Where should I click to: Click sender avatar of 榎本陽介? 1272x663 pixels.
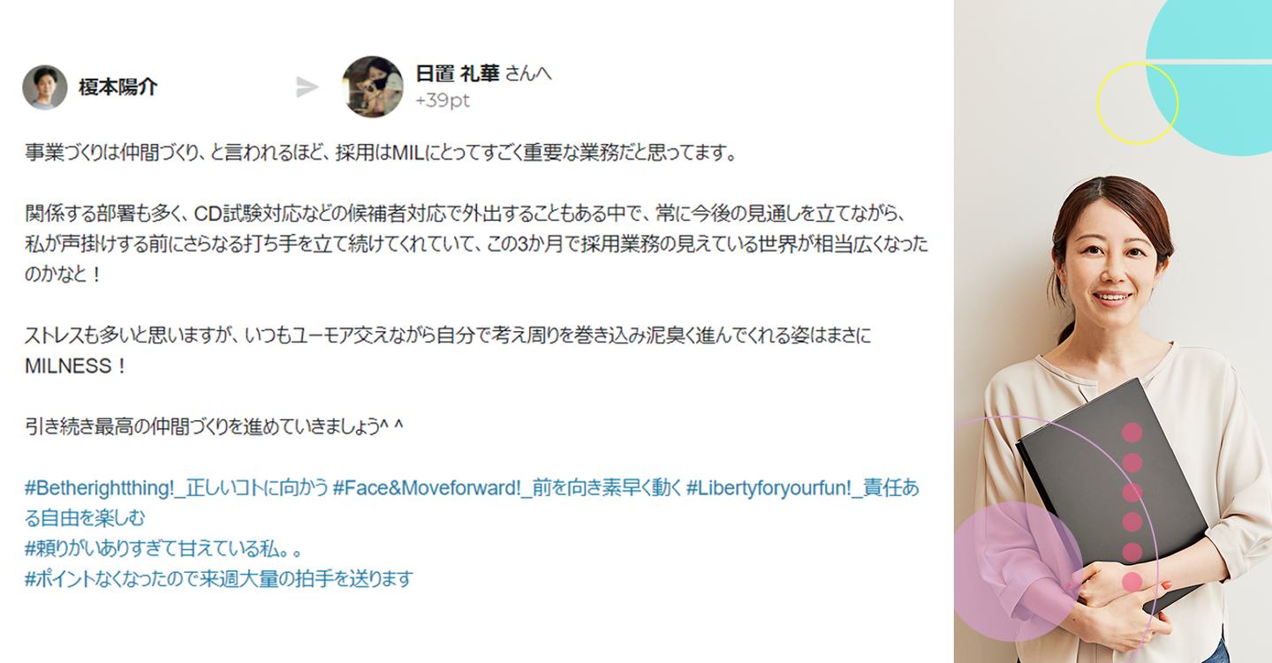click(45, 87)
